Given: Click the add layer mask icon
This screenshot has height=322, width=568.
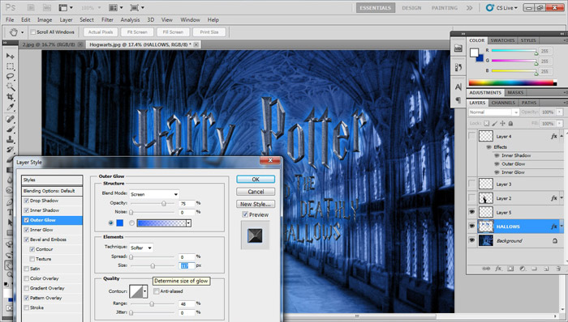Looking at the screenshot, I should tap(510, 269).
